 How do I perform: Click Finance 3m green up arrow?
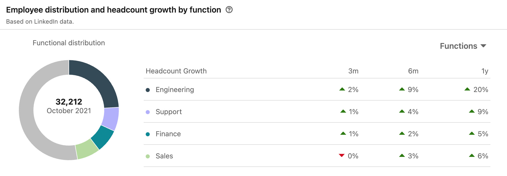pos(343,133)
